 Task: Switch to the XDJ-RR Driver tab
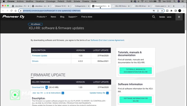(141, 6)
